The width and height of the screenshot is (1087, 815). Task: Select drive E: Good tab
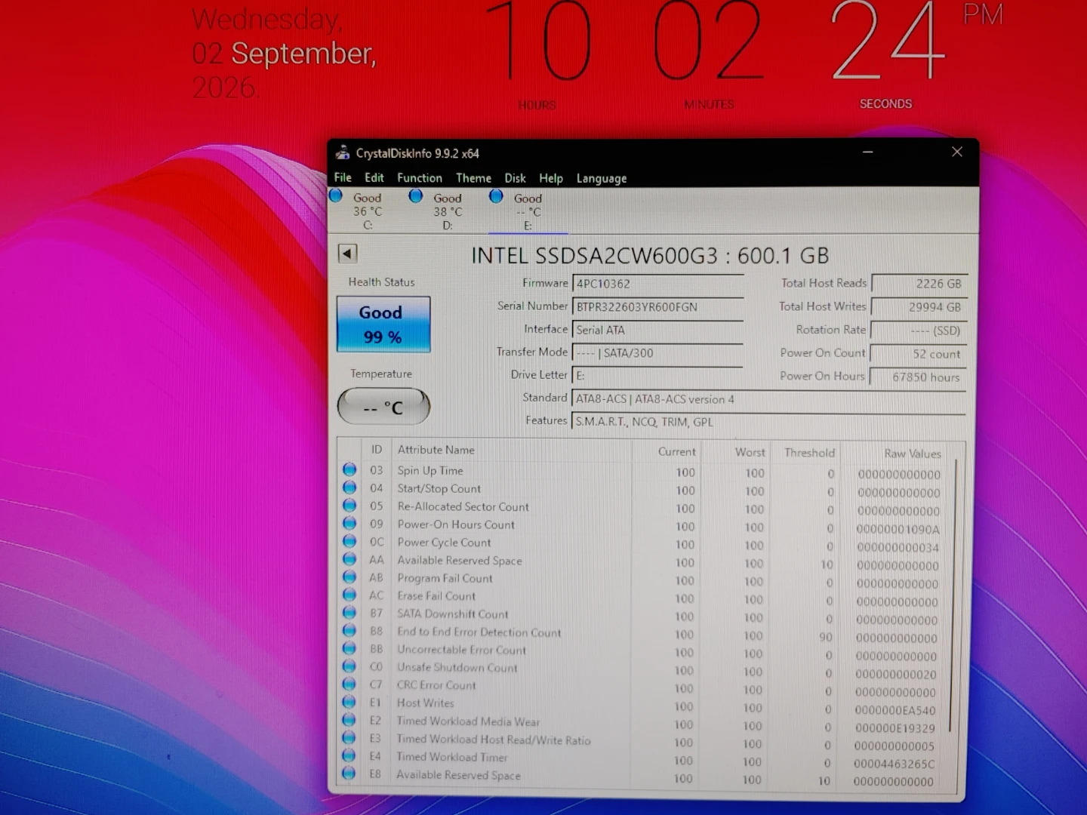tap(527, 211)
